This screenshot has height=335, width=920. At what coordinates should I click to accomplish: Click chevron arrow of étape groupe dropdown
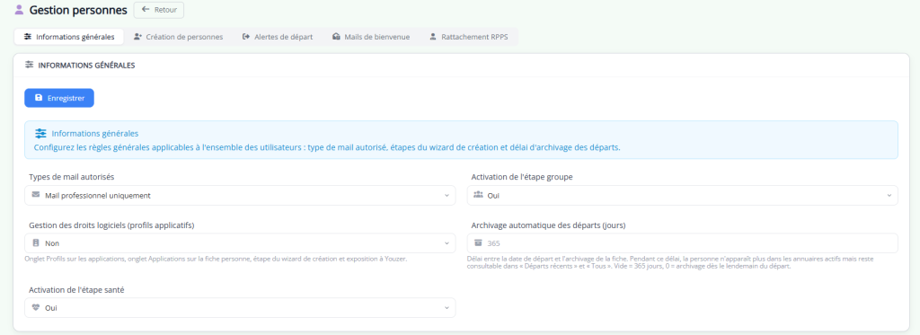click(889, 196)
